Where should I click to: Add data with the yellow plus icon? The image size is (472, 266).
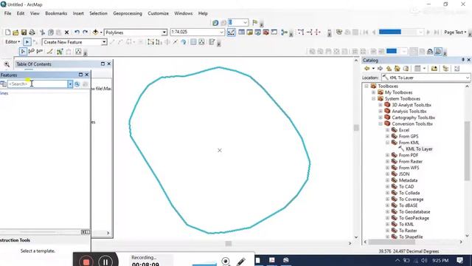95,33
